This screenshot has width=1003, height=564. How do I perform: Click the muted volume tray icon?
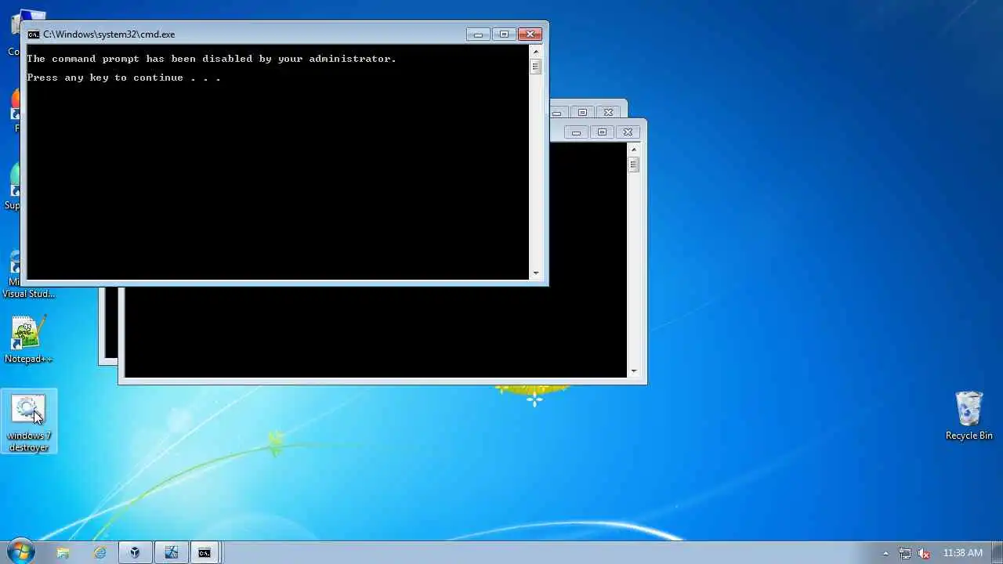[x=925, y=553]
